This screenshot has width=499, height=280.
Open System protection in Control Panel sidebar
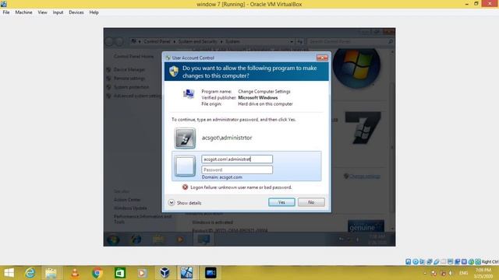[x=131, y=87]
